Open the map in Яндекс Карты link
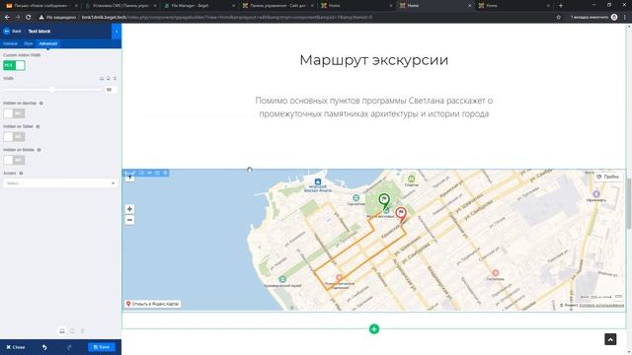The width and height of the screenshot is (632, 355). click(153, 304)
